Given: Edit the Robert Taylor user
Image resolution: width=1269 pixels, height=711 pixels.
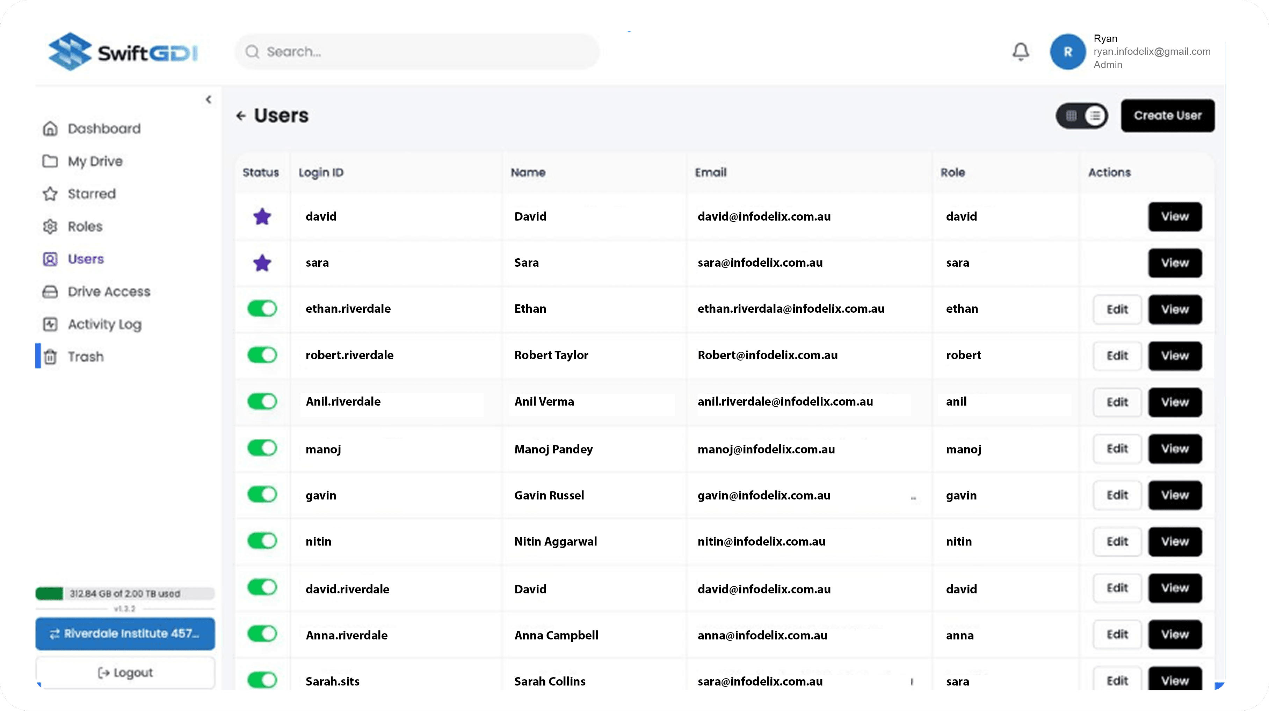Looking at the screenshot, I should pyautogui.click(x=1117, y=356).
